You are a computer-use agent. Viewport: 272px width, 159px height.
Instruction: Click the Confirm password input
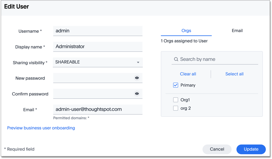coord(92,94)
